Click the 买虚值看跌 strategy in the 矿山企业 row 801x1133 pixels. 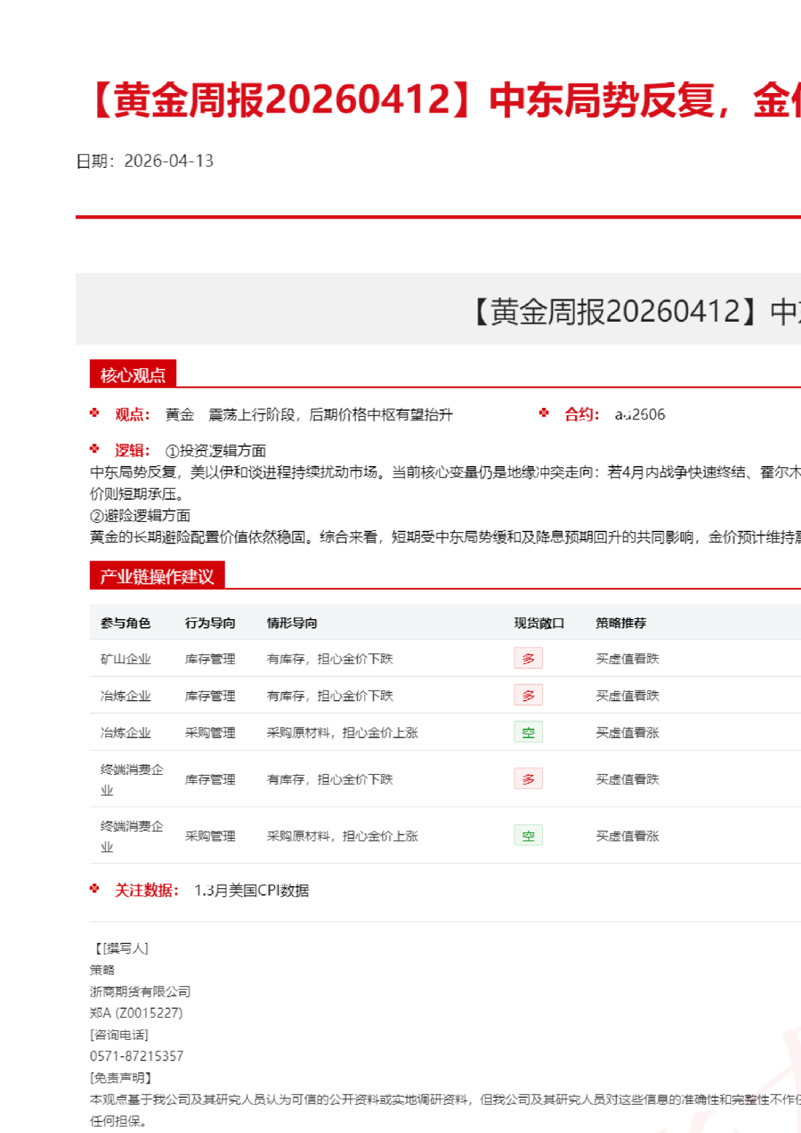coord(627,659)
